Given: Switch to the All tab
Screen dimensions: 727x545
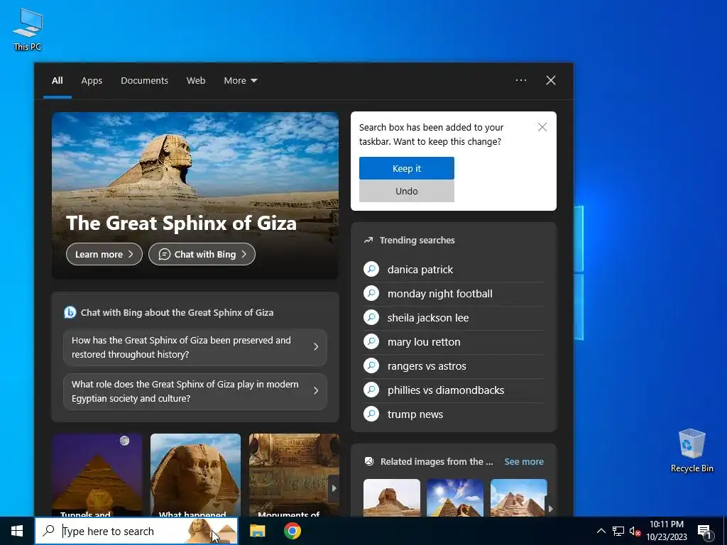Looking at the screenshot, I should coord(57,81).
